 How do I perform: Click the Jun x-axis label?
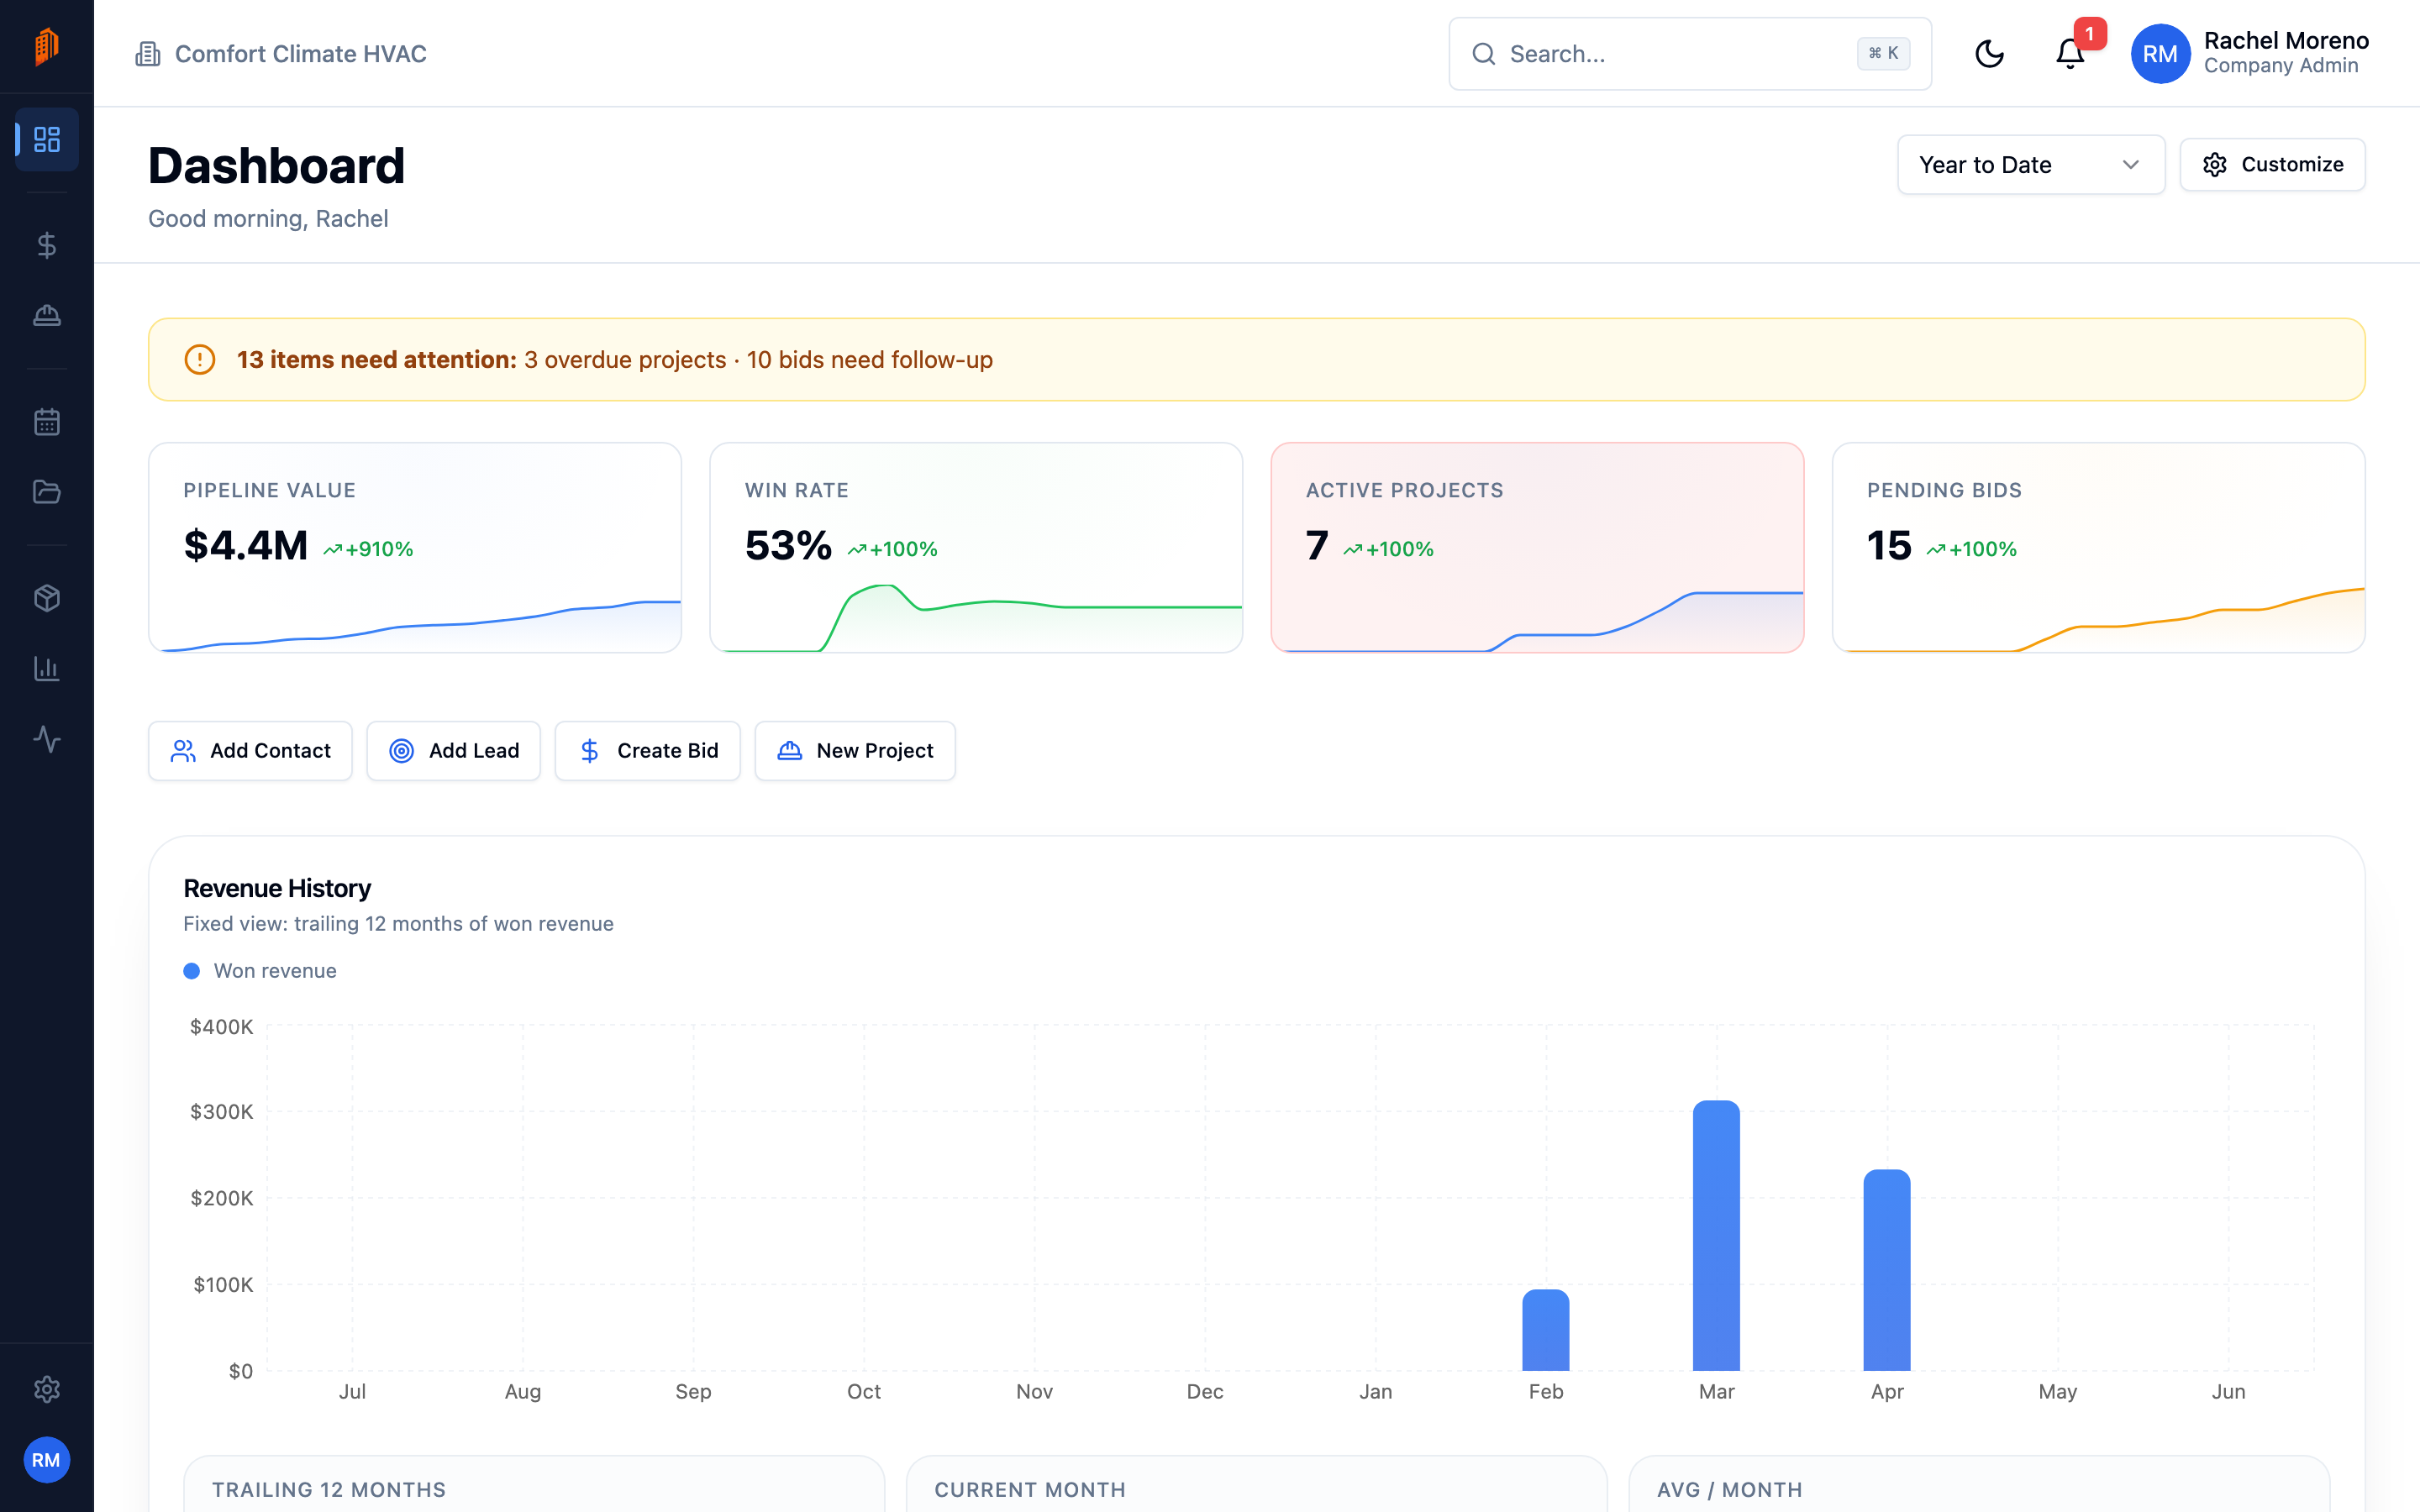pos(2228,1392)
